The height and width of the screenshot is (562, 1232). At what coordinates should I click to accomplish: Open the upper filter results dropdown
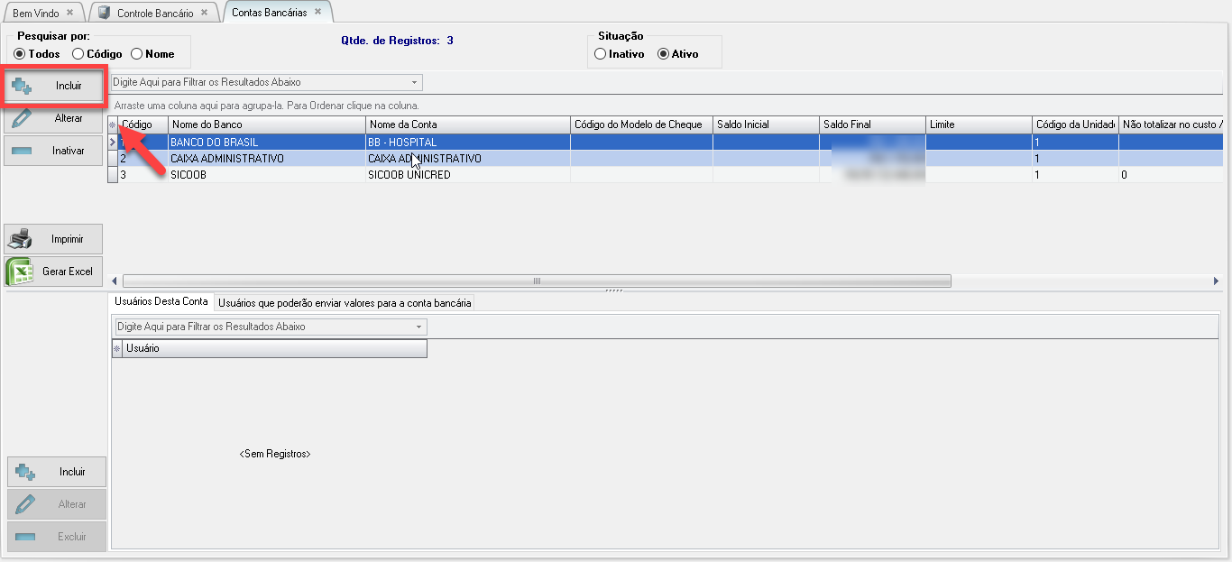coord(414,82)
